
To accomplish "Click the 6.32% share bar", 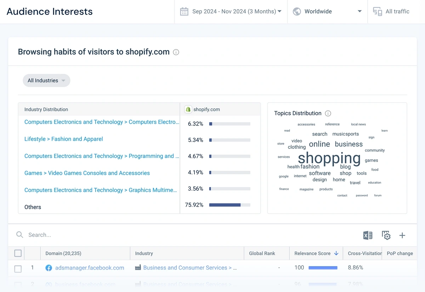I will (230, 124).
